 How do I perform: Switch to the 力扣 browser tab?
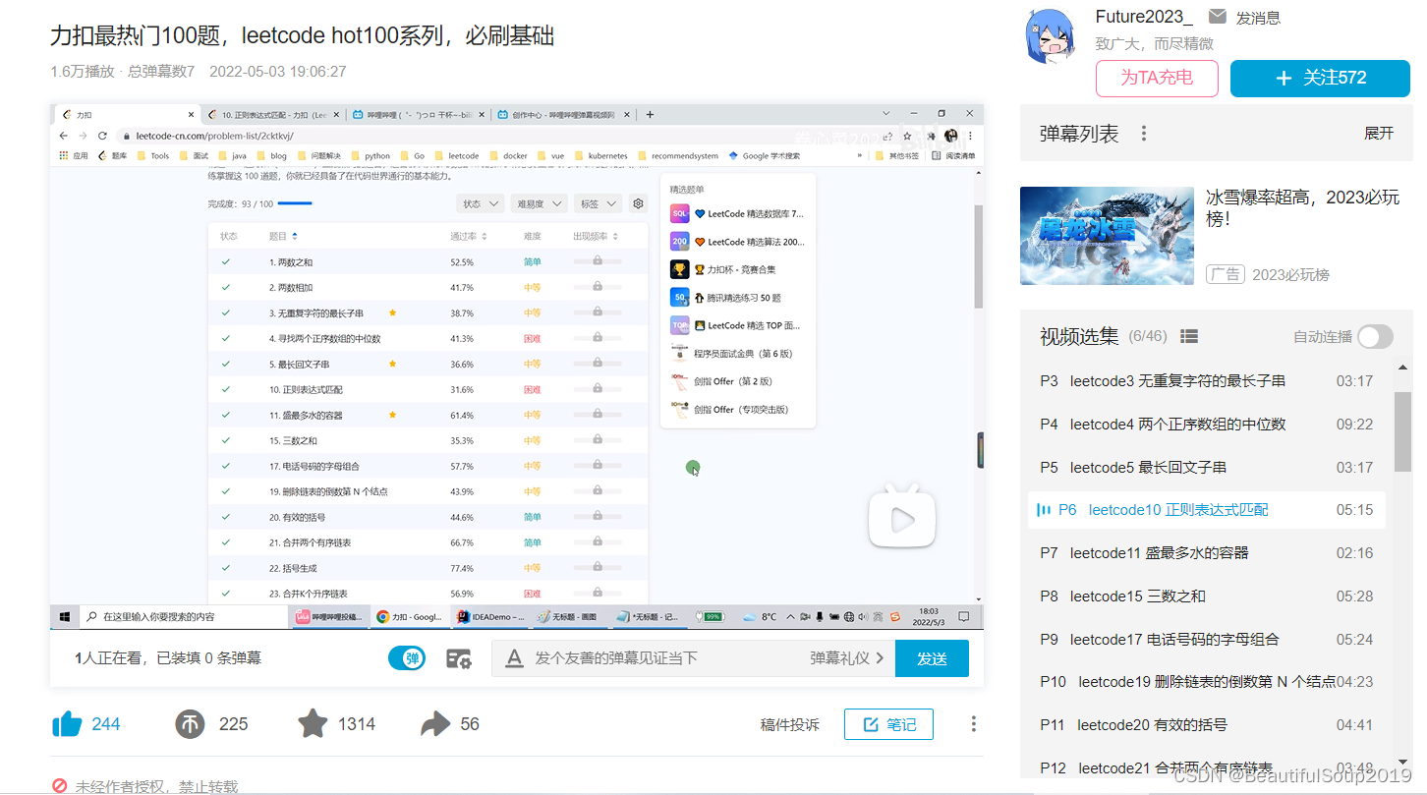click(x=126, y=114)
